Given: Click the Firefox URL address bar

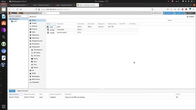Looking at the screenshot, I should [x=92, y=9].
